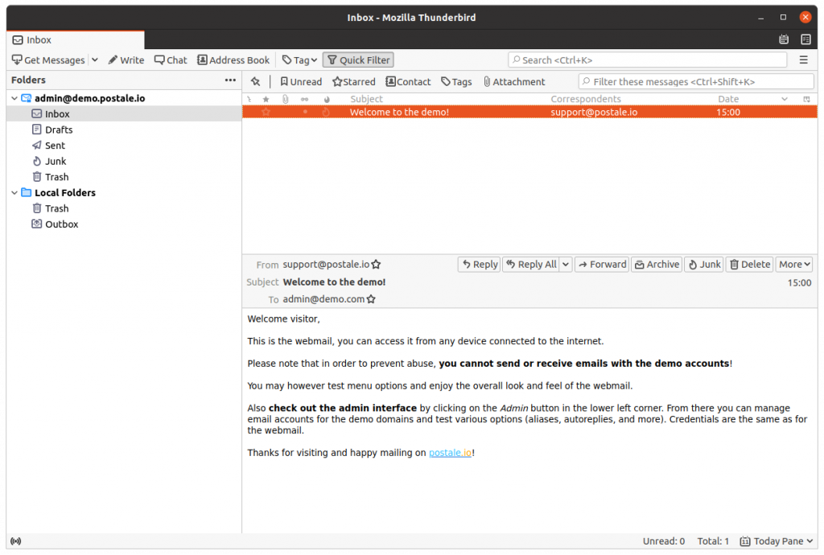
Task: Star the recipient admin@demo.com in header
Action: (x=371, y=298)
